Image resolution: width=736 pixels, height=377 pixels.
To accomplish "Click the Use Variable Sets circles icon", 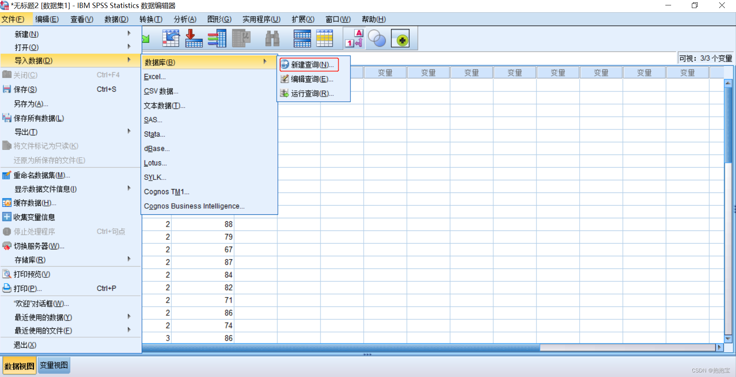I will pyautogui.click(x=377, y=38).
